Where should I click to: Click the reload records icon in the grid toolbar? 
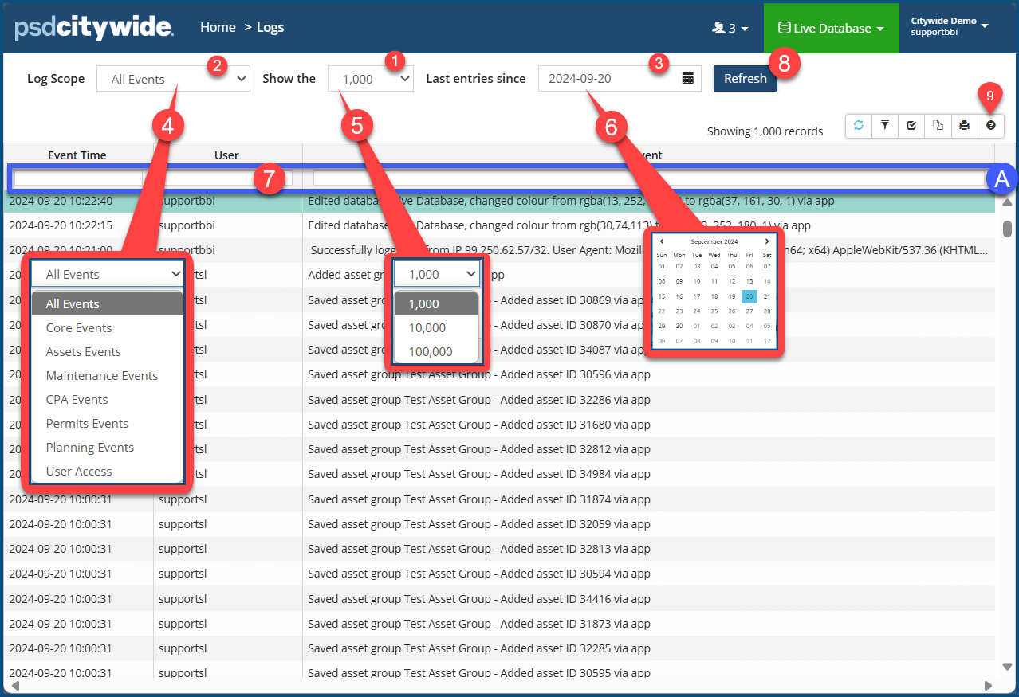[x=859, y=126]
